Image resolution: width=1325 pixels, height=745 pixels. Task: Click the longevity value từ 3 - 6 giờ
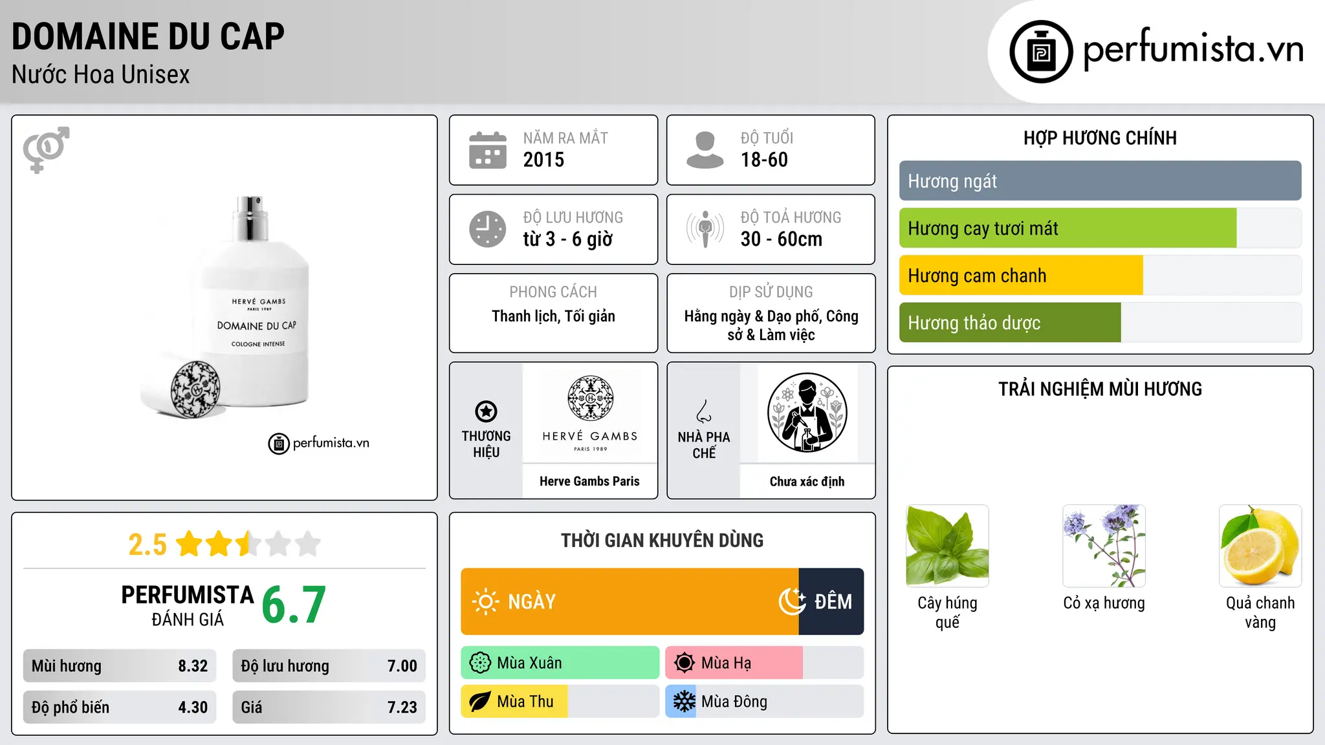tap(567, 239)
